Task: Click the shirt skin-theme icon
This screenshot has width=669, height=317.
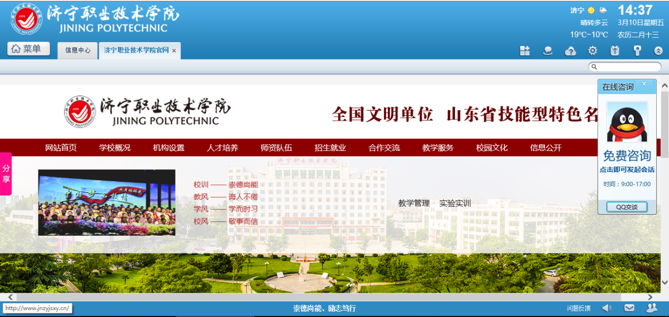Action: [x=615, y=51]
